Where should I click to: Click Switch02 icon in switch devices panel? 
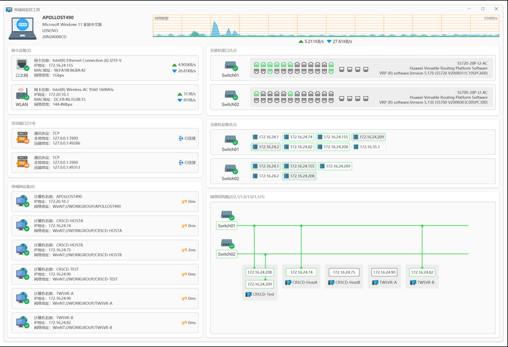point(231,170)
